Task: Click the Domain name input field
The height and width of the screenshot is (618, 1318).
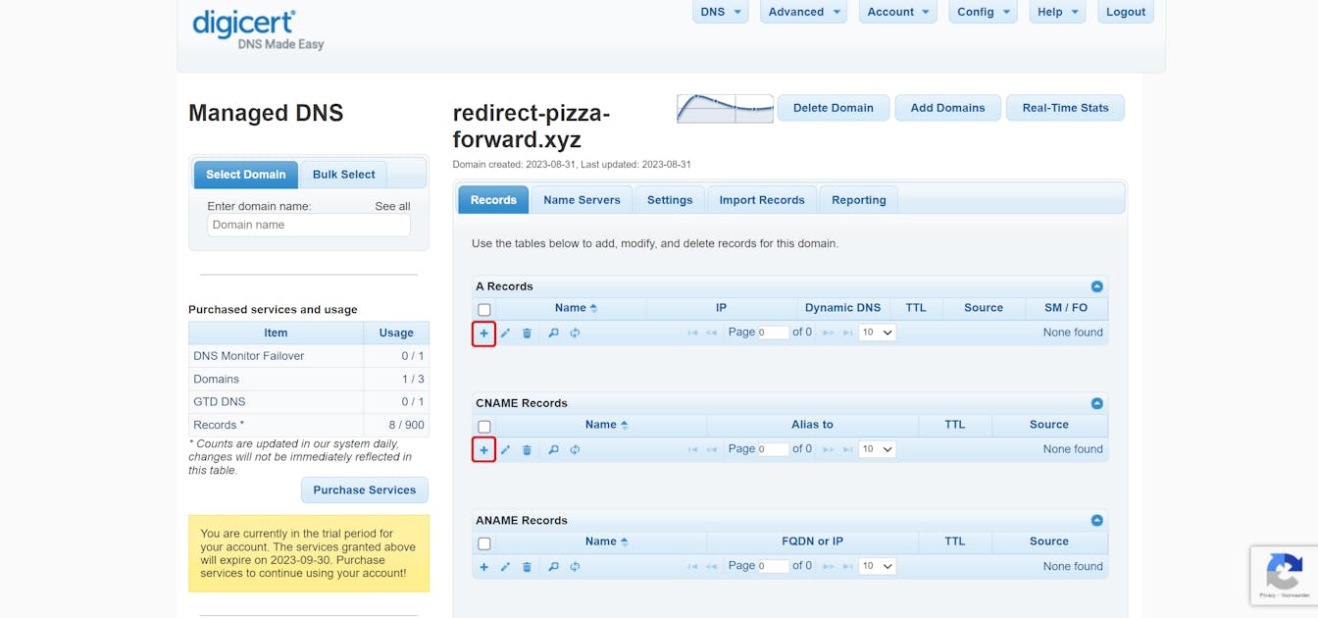Action: [309, 225]
